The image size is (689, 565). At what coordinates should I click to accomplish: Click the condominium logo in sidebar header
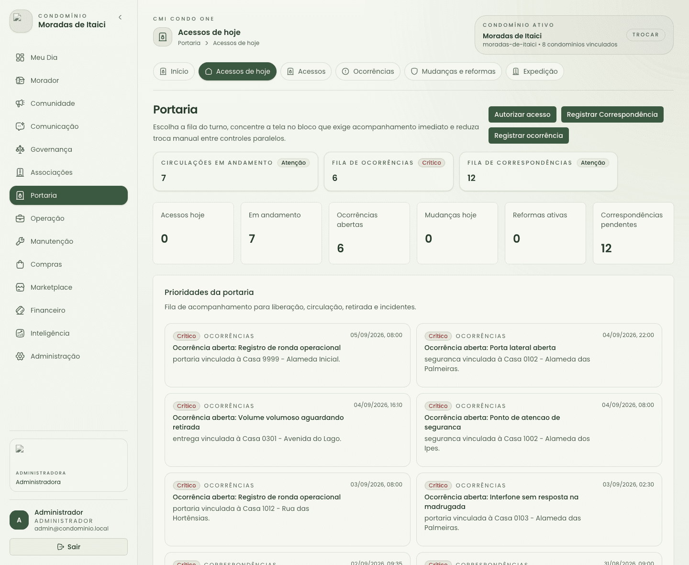pos(21,21)
